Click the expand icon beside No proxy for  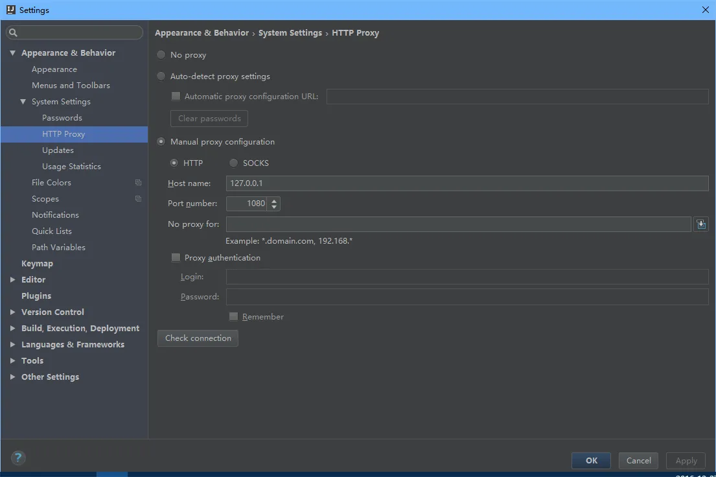(700, 224)
